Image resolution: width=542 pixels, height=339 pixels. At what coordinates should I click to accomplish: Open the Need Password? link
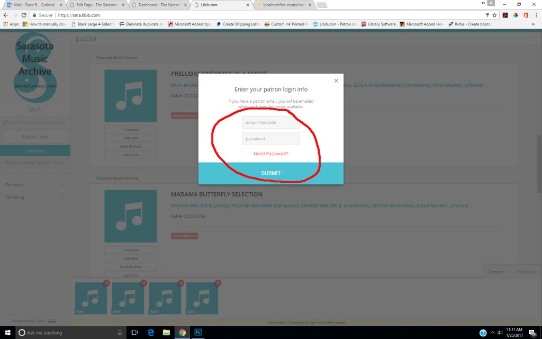(270, 154)
